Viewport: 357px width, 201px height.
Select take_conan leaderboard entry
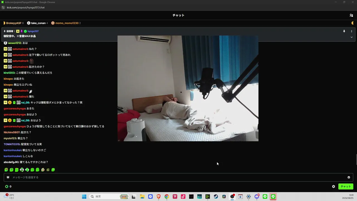[37, 23]
